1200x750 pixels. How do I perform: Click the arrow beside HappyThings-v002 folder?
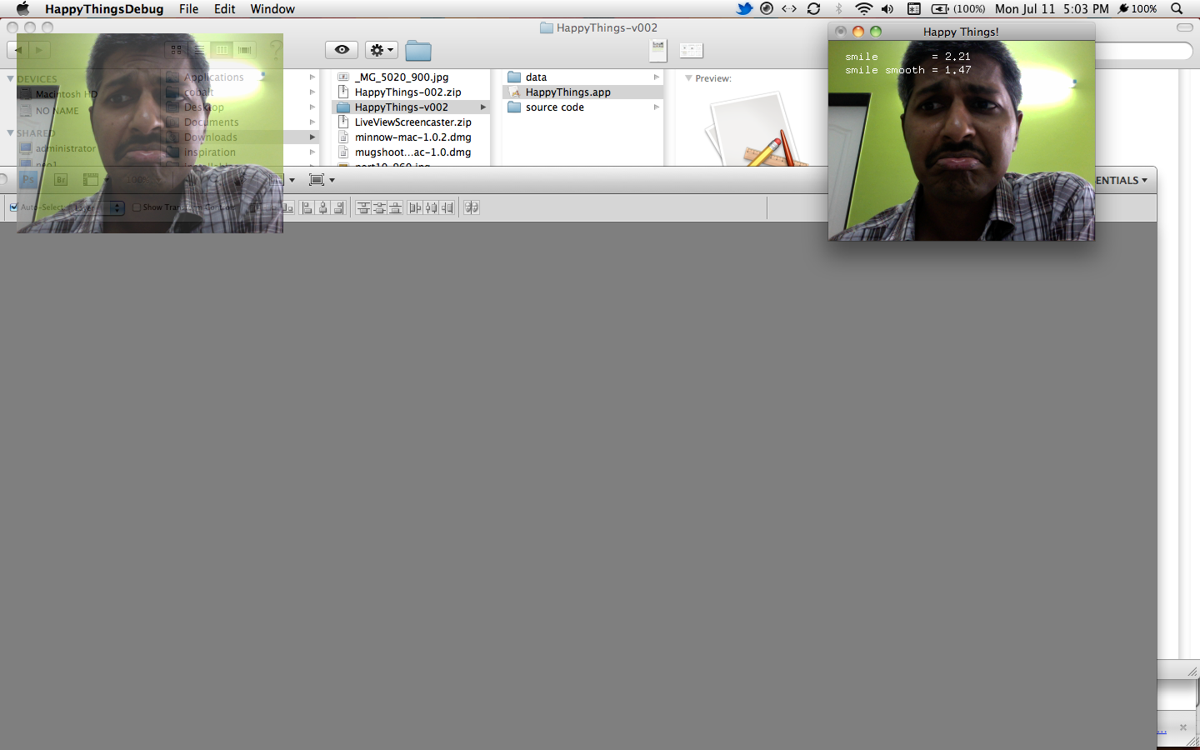tap(482, 107)
